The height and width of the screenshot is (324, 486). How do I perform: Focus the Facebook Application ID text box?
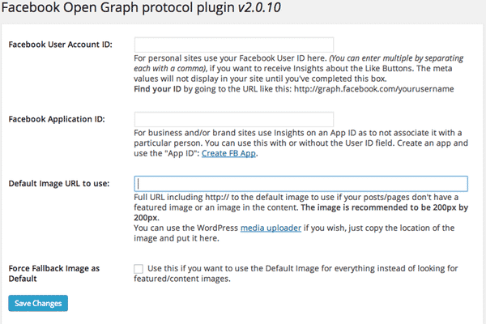tap(233, 119)
